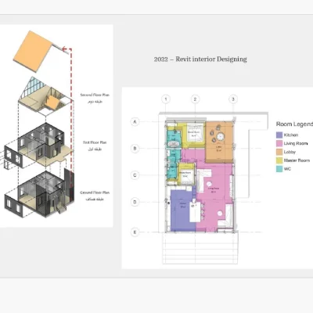Click the Kitchen purple legend swatch
Image resolution: width=313 pixels, height=313 pixels.
pyautogui.click(x=279, y=135)
